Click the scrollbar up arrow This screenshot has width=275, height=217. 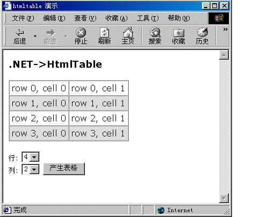(224, 55)
